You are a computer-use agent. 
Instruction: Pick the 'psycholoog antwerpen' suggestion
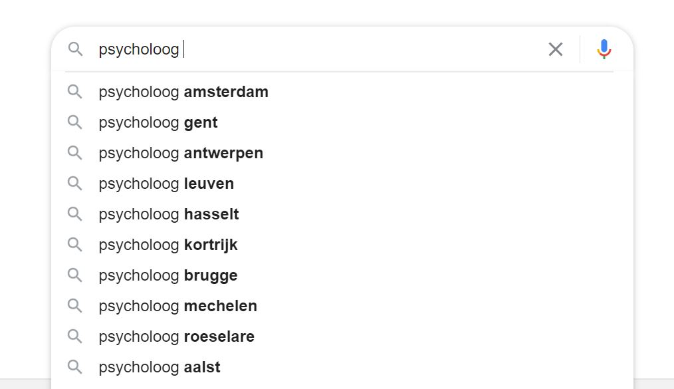point(181,153)
